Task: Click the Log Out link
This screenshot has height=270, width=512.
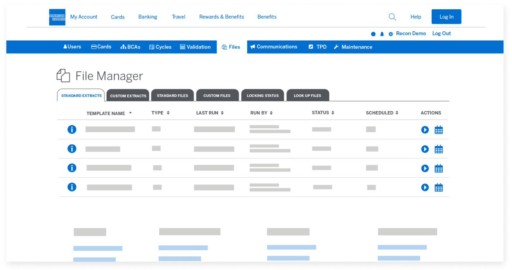Action: (441, 33)
